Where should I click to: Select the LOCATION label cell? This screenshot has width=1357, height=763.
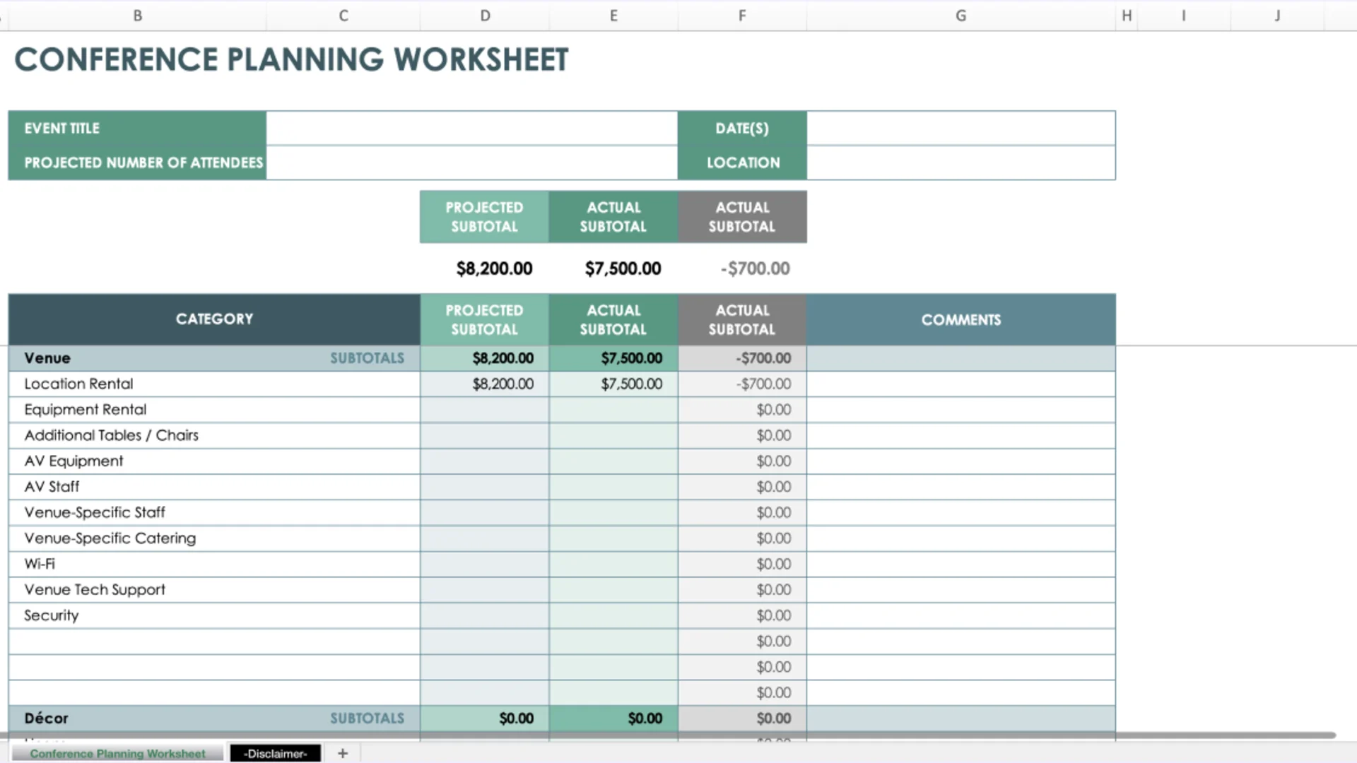(x=742, y=162)
